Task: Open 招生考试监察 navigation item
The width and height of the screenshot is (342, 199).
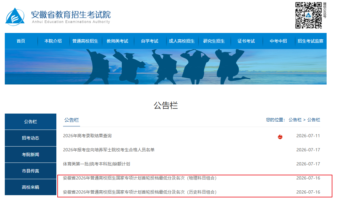Action: (x=310, y=41)
